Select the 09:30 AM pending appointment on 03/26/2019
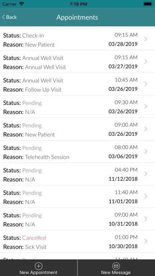Screen dimensions: 155x276 coord(77,107)
